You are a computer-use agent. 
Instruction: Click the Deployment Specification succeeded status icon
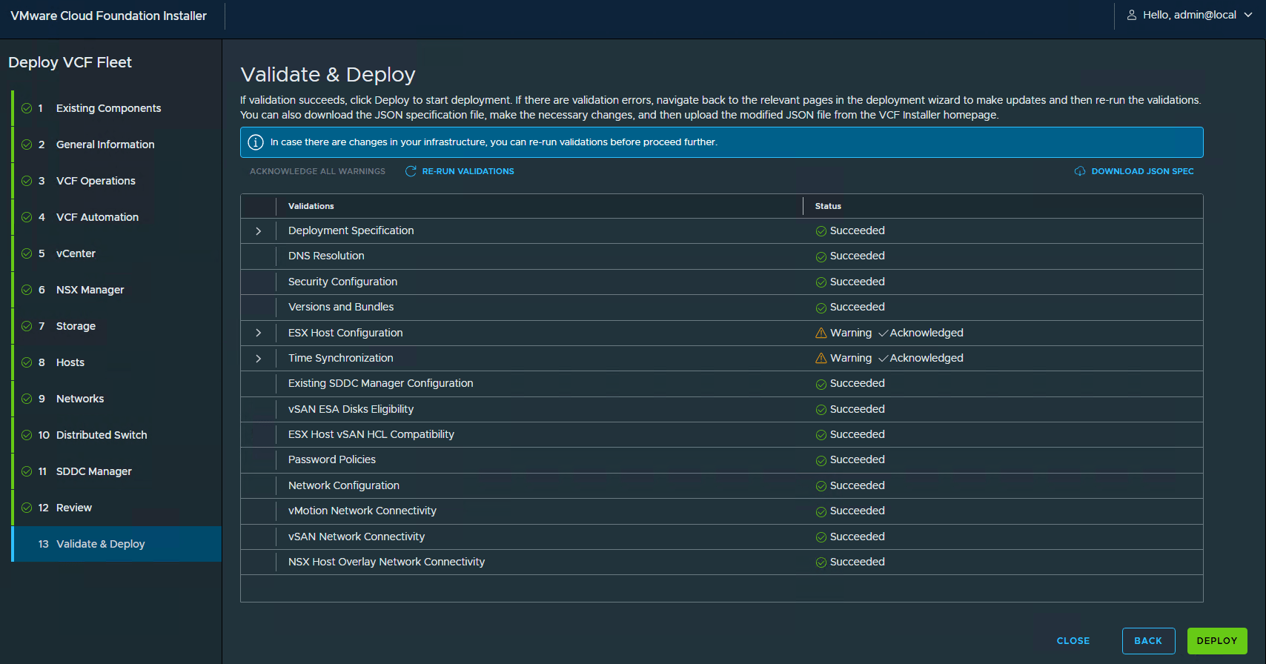(821, 231)
